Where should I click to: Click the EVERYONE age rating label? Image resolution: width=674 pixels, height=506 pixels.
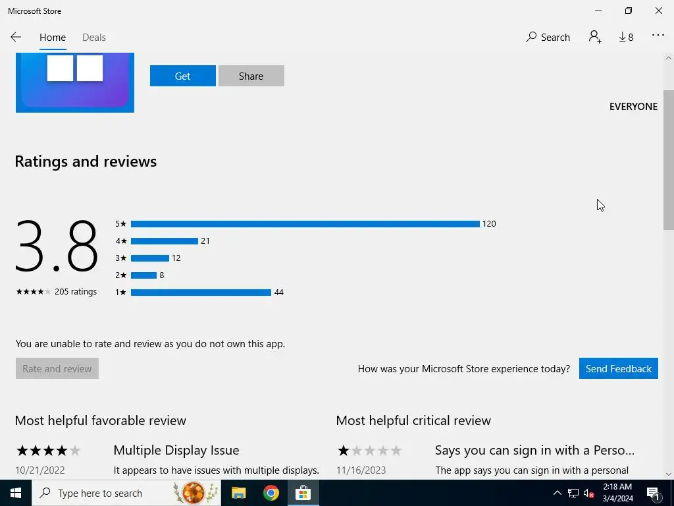coord(633,107)
